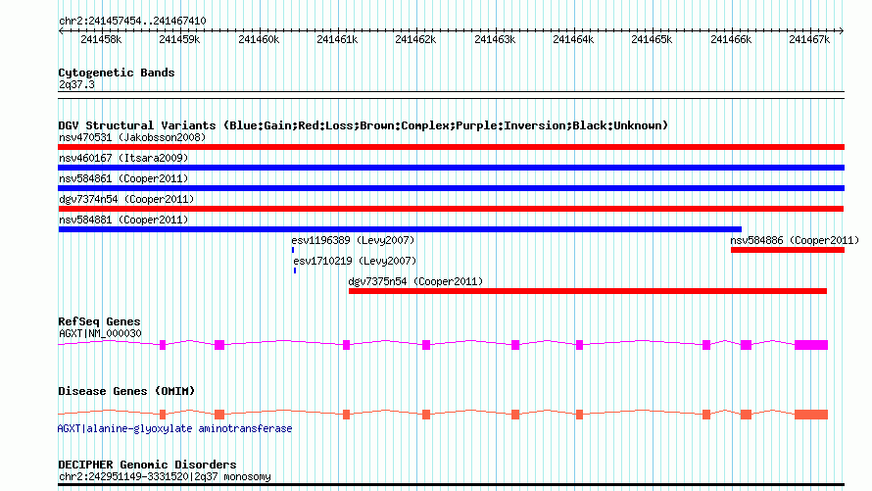This screenshot has height=491, width=872.
Task: Select the red nsv584886 Cooper2011 bar
Action: [788, 250]
